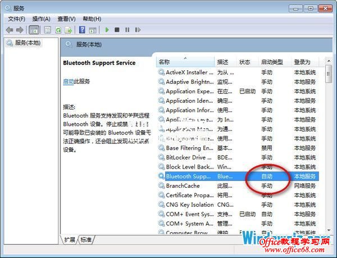Click the 服务 window title bar icon

[8, 8]
